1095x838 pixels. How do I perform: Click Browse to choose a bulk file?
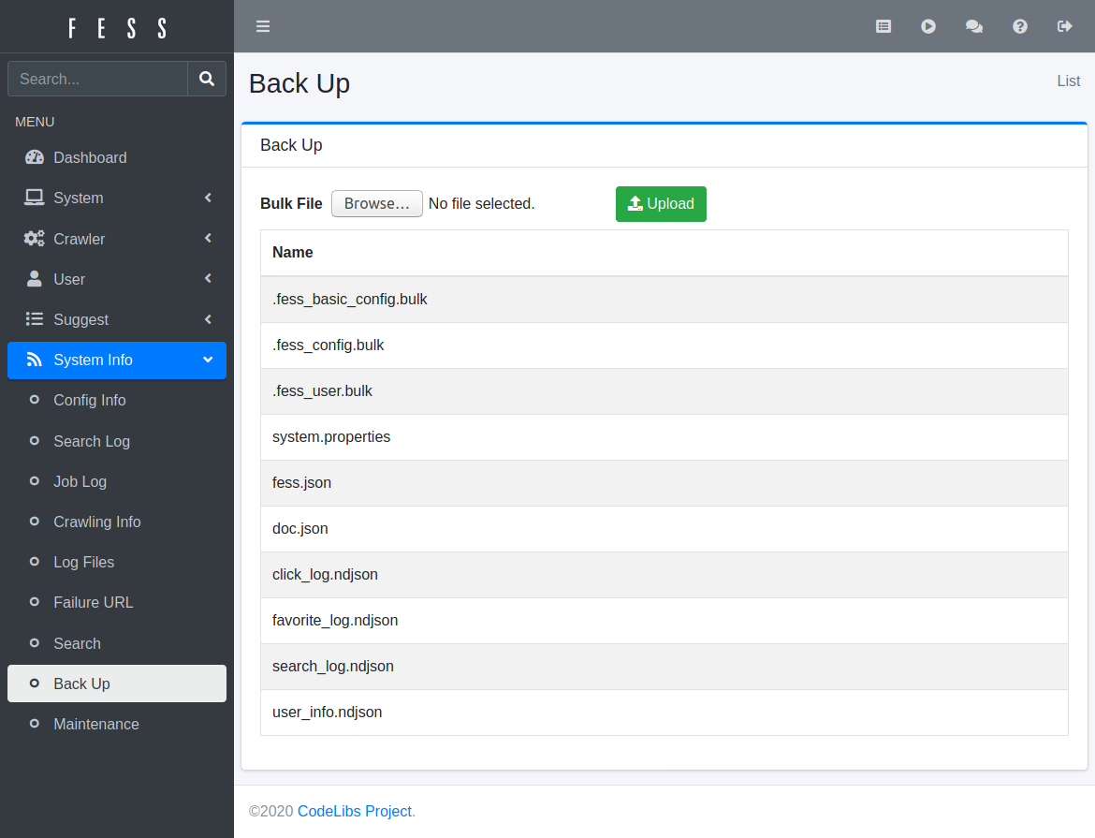pos(376,204)
